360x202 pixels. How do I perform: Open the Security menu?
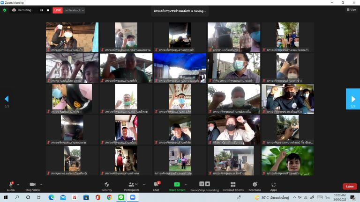pyautogui.click(x=107, y=187)
